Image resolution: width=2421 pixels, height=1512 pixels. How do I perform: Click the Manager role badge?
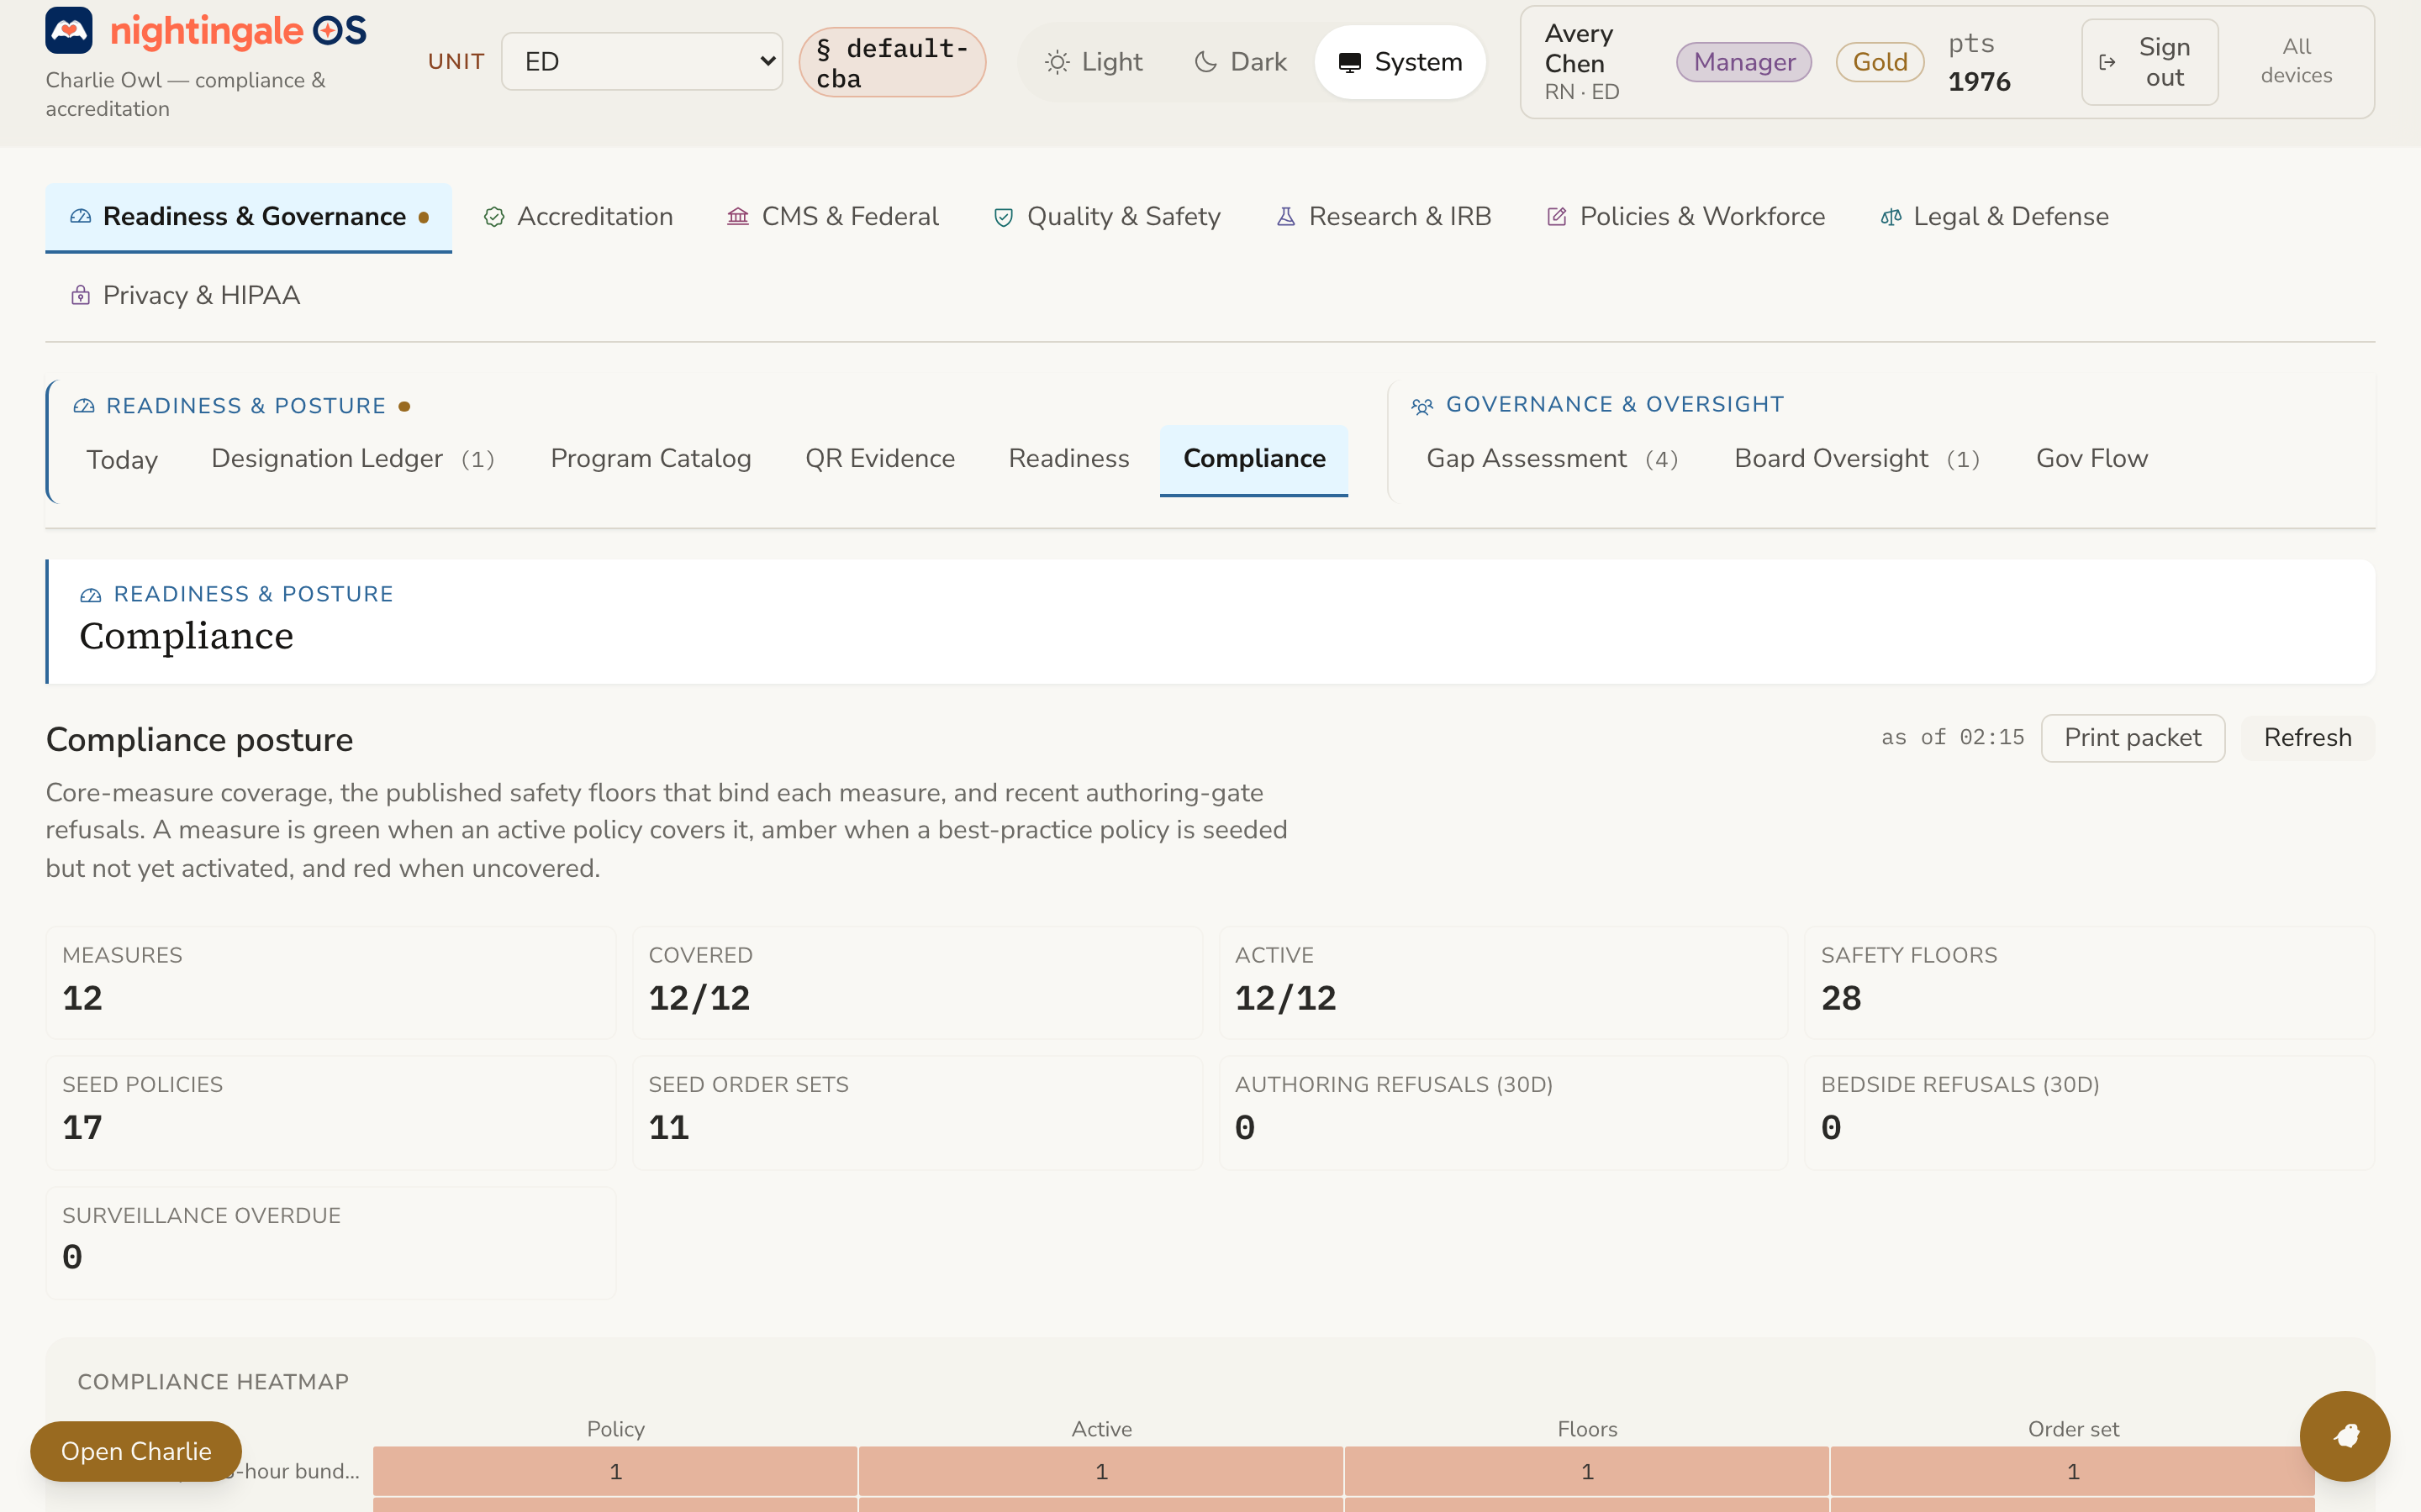click(x=1743, y=62)
